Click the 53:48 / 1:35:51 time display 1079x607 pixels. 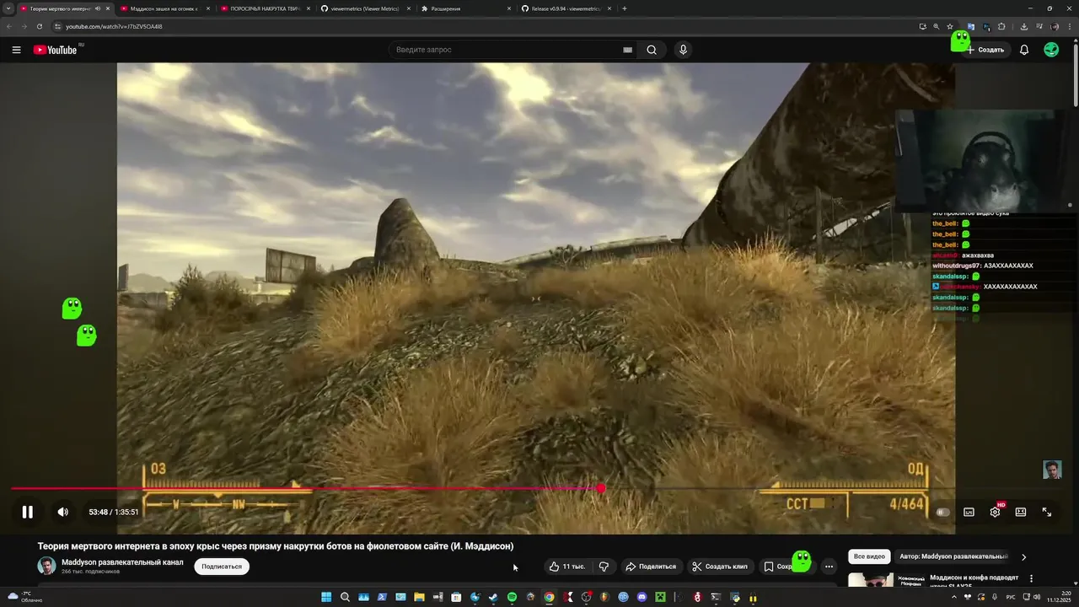tap(114, 512)
